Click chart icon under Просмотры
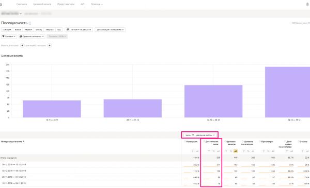 coord(273,151)
